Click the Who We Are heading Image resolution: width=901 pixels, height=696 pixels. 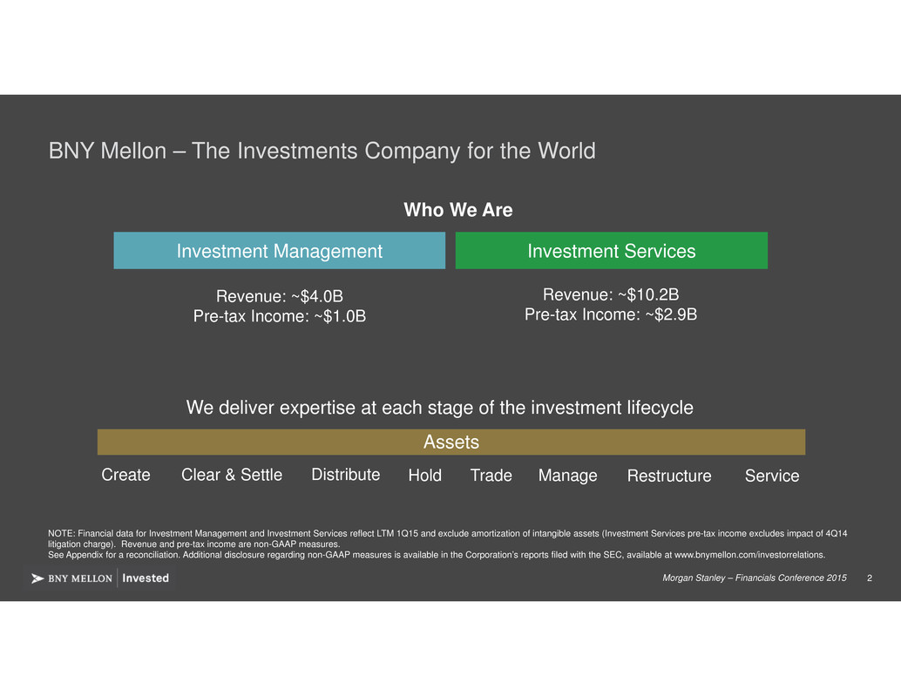click(457, 211)
